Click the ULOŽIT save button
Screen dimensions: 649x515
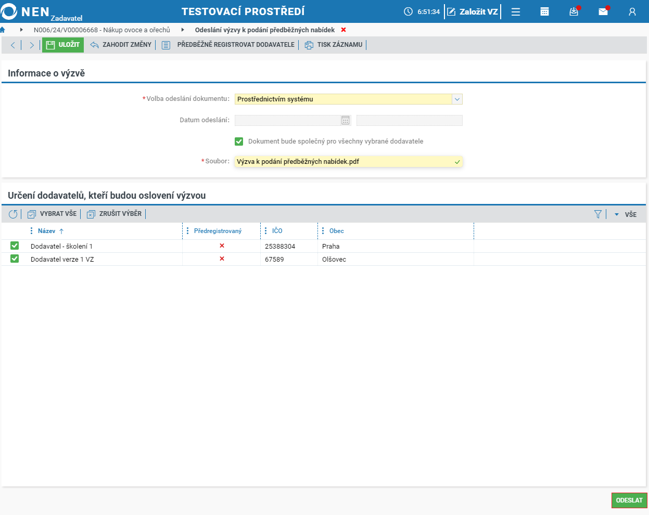(63, 45)
